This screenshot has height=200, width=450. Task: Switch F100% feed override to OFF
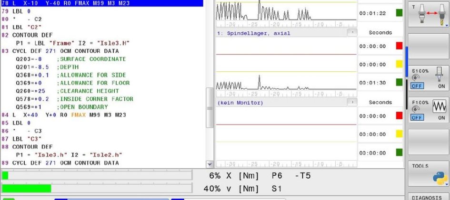tap(417, 117)
